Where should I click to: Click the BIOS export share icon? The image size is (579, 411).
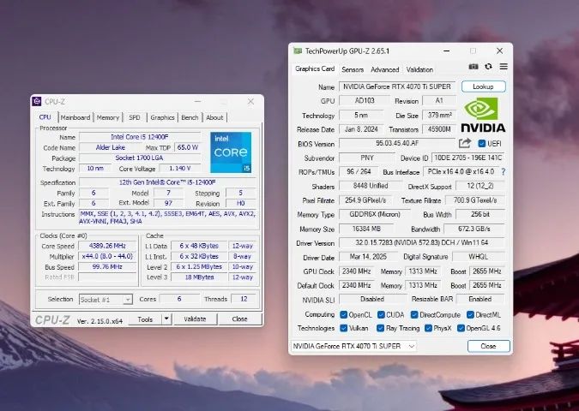coord(465,143)
